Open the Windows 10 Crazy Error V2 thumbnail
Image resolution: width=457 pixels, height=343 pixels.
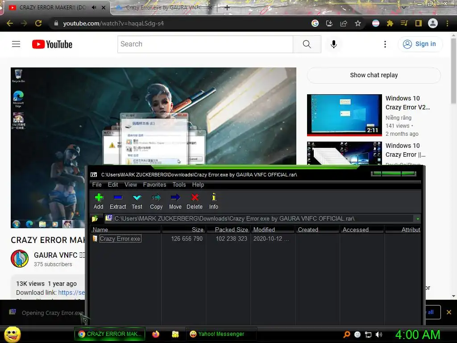pos(344,115)
